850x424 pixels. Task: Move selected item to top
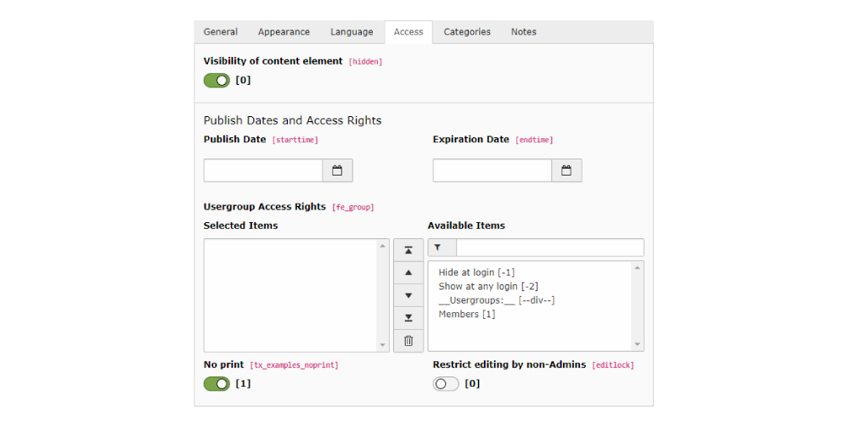pos(408,250)
